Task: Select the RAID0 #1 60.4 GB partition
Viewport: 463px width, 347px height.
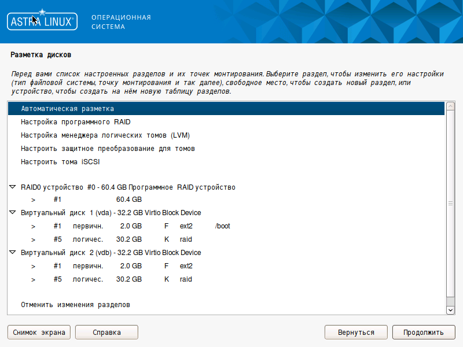Action: point(128,200)
